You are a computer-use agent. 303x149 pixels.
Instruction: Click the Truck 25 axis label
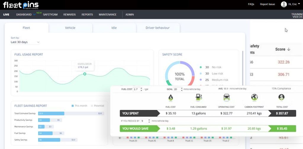(152, 141)
